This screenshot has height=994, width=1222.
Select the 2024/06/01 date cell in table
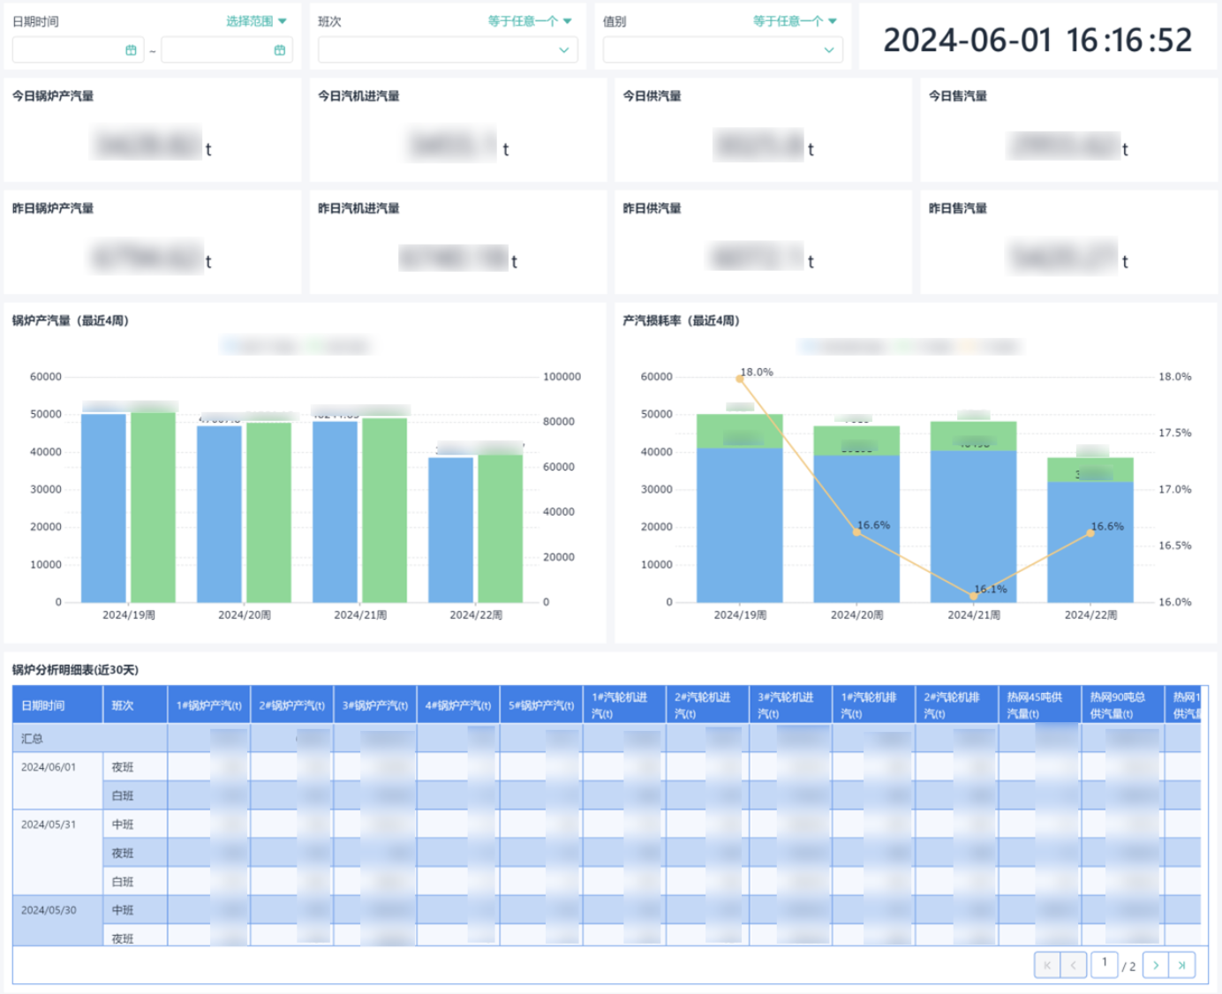tap(49, 767)
